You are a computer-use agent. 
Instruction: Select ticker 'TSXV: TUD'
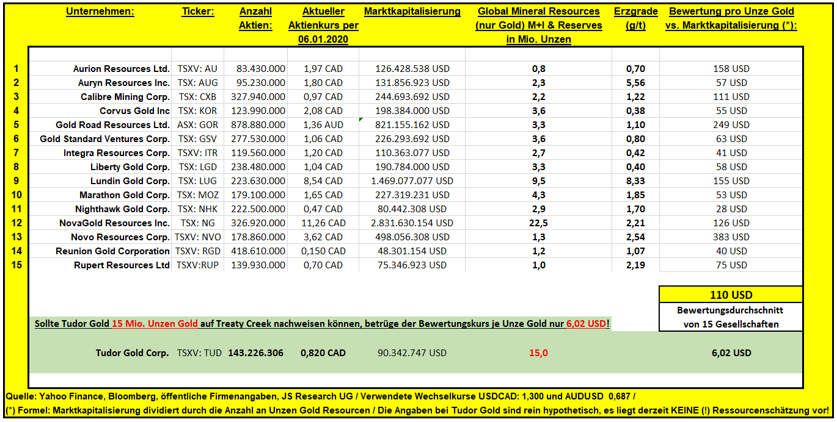coord(199,353)
